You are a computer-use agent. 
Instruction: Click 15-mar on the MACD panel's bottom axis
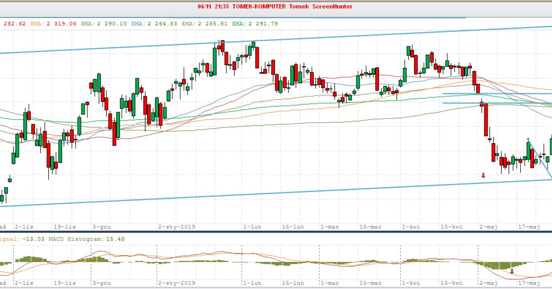[370, 283]
